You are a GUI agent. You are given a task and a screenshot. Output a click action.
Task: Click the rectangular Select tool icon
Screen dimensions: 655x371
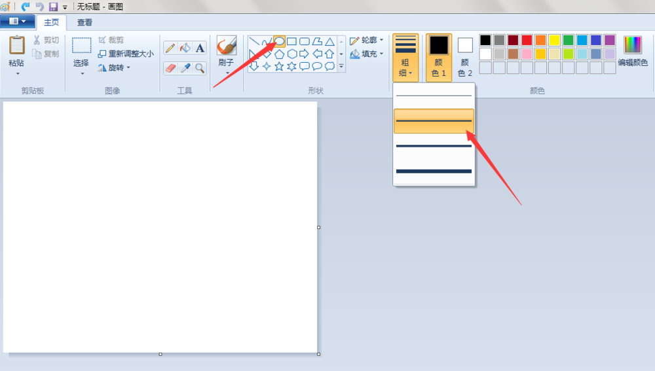point(81,45)
